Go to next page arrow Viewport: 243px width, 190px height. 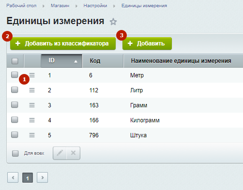coord(42,177)
